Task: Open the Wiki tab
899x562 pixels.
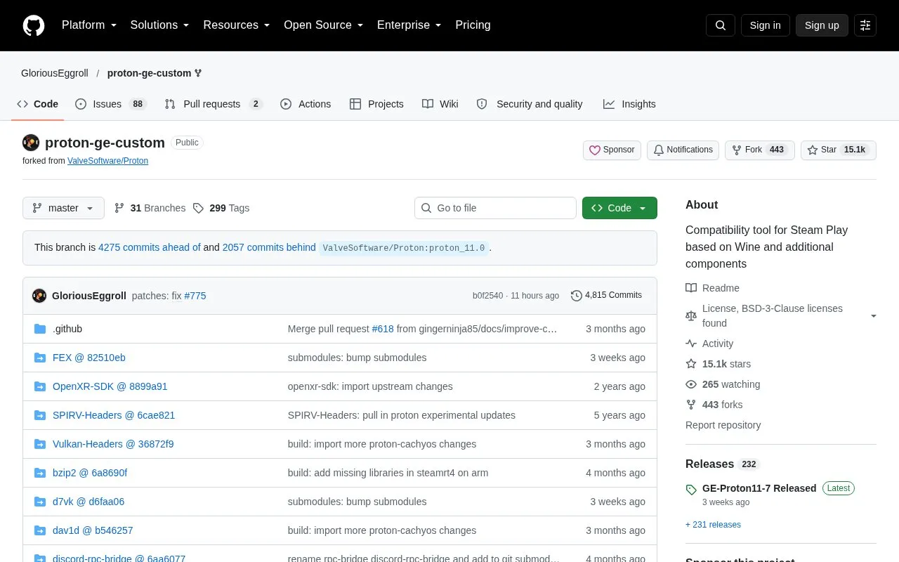Action: point(440,104)
